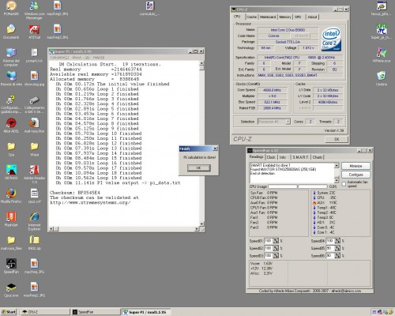395x316 pixels.
Task: Select the maxfreq.JPG file icon
Action: pos(34,266)
